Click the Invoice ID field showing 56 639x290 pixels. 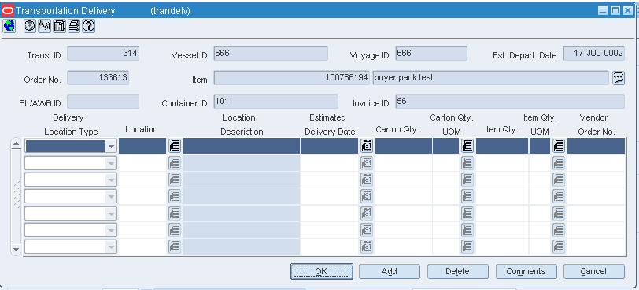[x=510, y=102]
